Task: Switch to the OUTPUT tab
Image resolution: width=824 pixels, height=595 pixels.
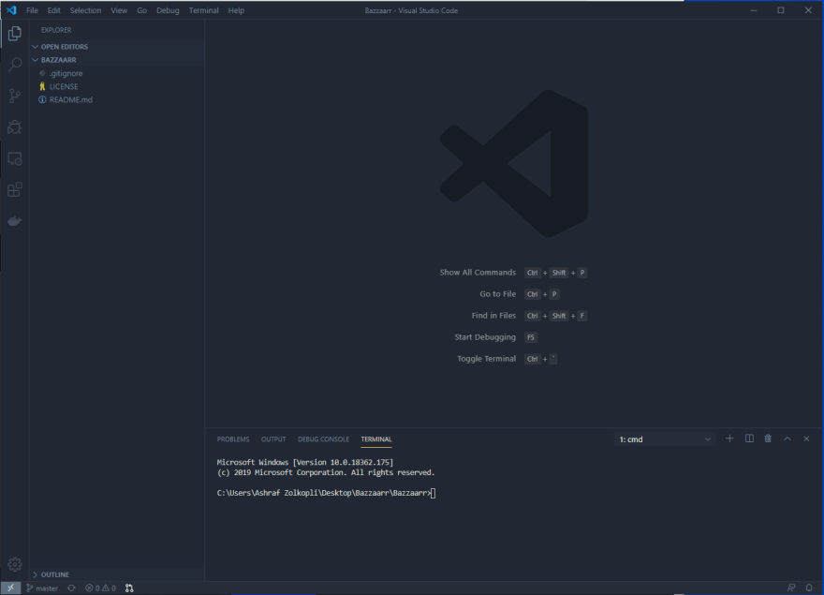Action: click(273, 439)
